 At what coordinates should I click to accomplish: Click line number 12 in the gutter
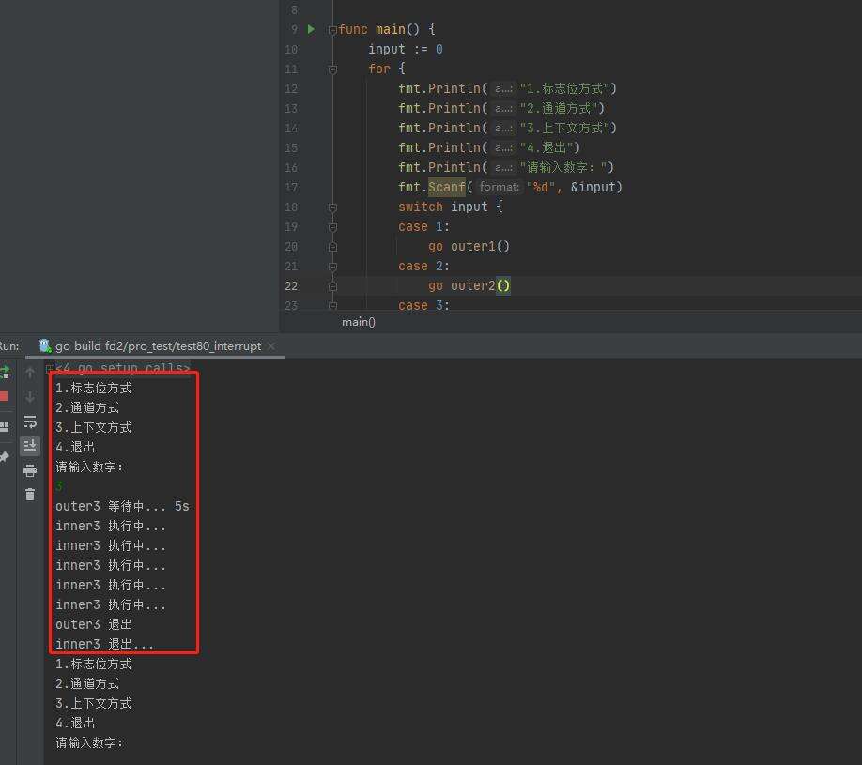[291, 88]
